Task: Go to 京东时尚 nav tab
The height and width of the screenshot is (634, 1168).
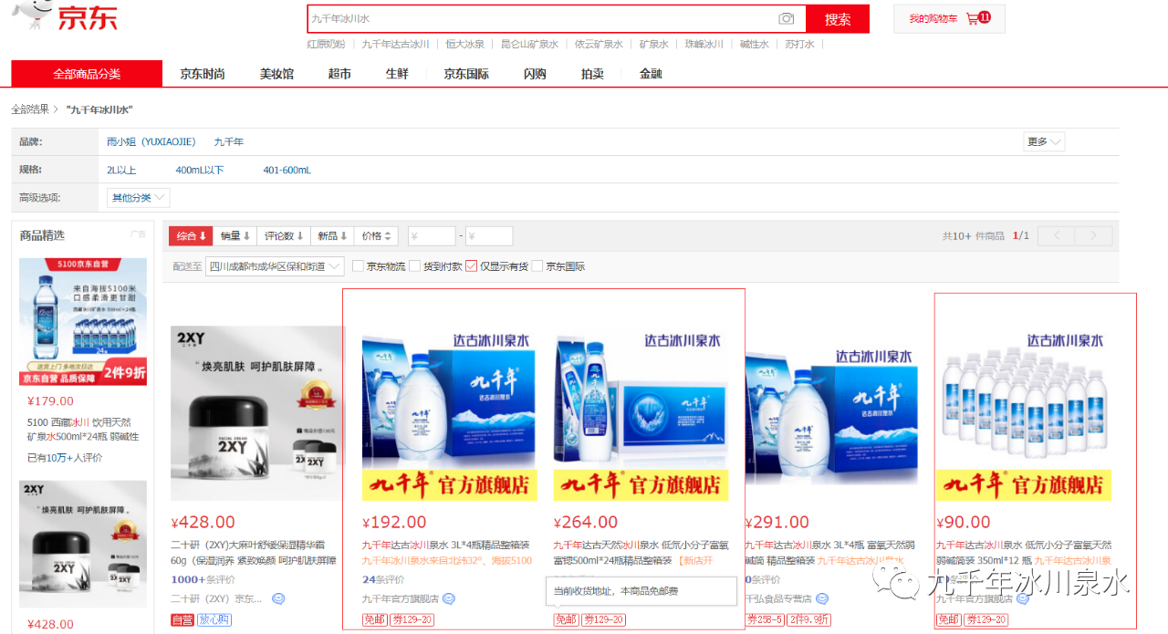Action: (x=202, y=74)
